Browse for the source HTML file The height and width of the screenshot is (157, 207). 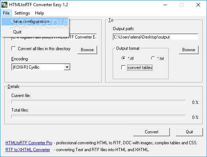(x=87, y=50)
